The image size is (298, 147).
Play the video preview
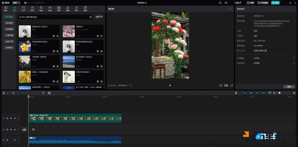click(170, 85)
